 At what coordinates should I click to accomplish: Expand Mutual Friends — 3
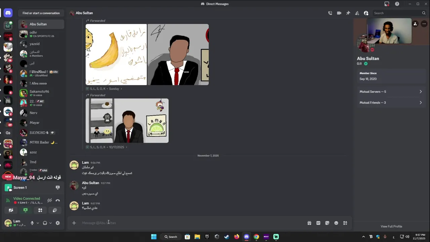(x=391, y=103)
